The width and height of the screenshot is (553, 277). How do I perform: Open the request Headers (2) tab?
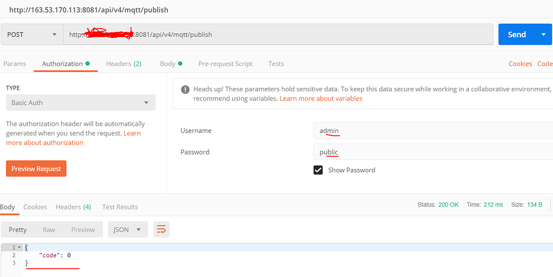[x=124, y=64]
